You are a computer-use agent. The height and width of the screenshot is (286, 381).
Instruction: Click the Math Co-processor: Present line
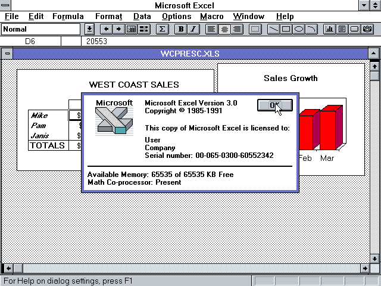(135, 182)
